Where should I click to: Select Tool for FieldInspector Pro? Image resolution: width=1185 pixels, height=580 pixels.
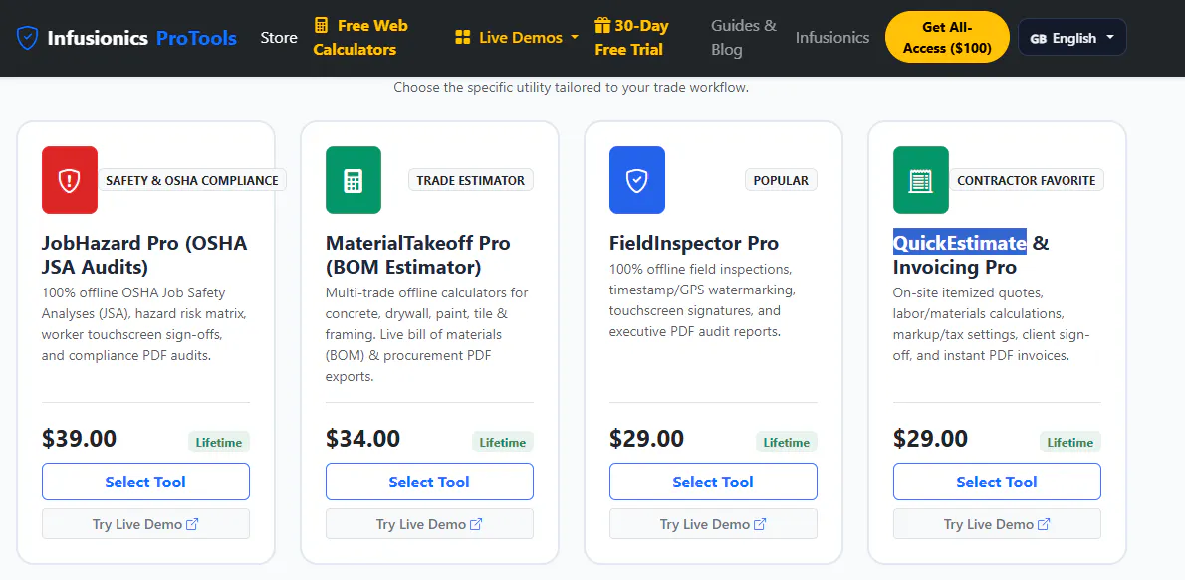point(713,482)
